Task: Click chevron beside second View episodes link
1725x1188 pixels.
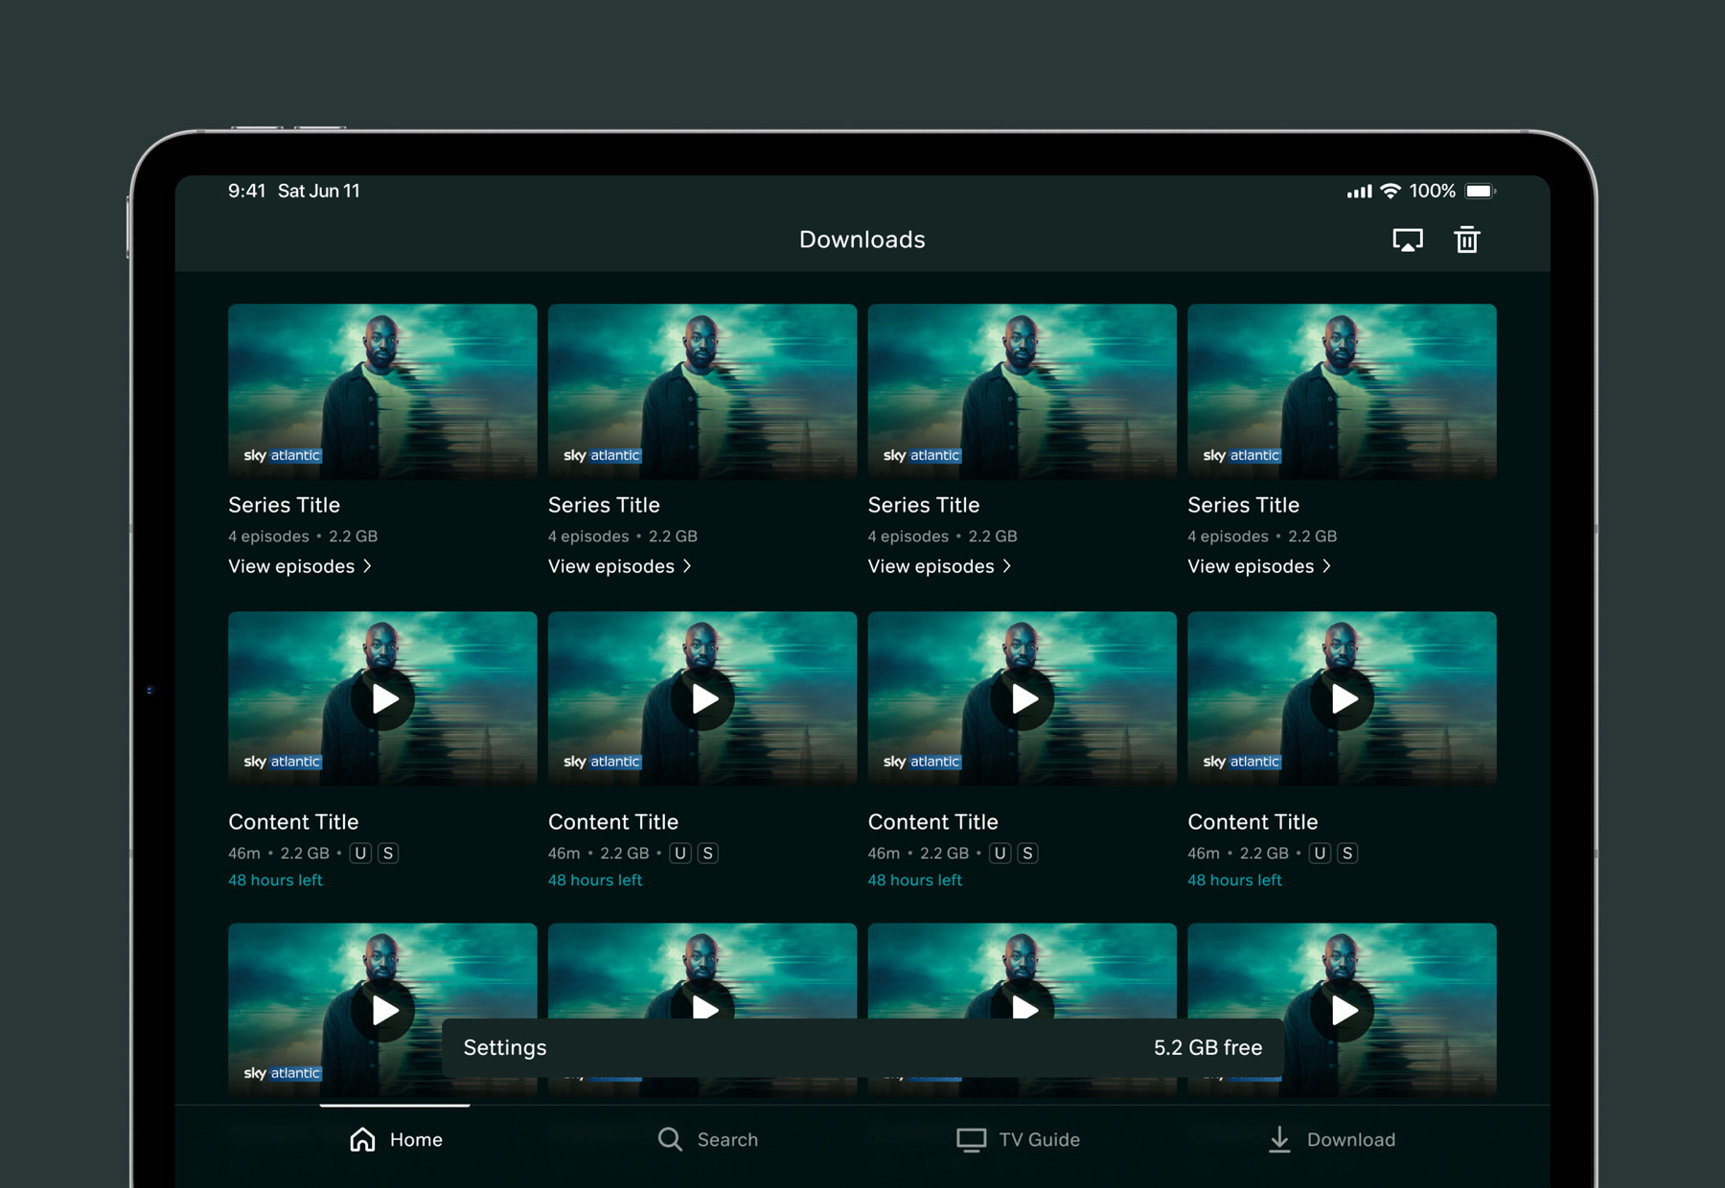Action: click(687, 566)
